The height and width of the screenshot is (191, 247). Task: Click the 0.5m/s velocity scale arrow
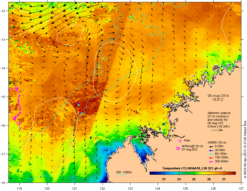tap(217, 130)
